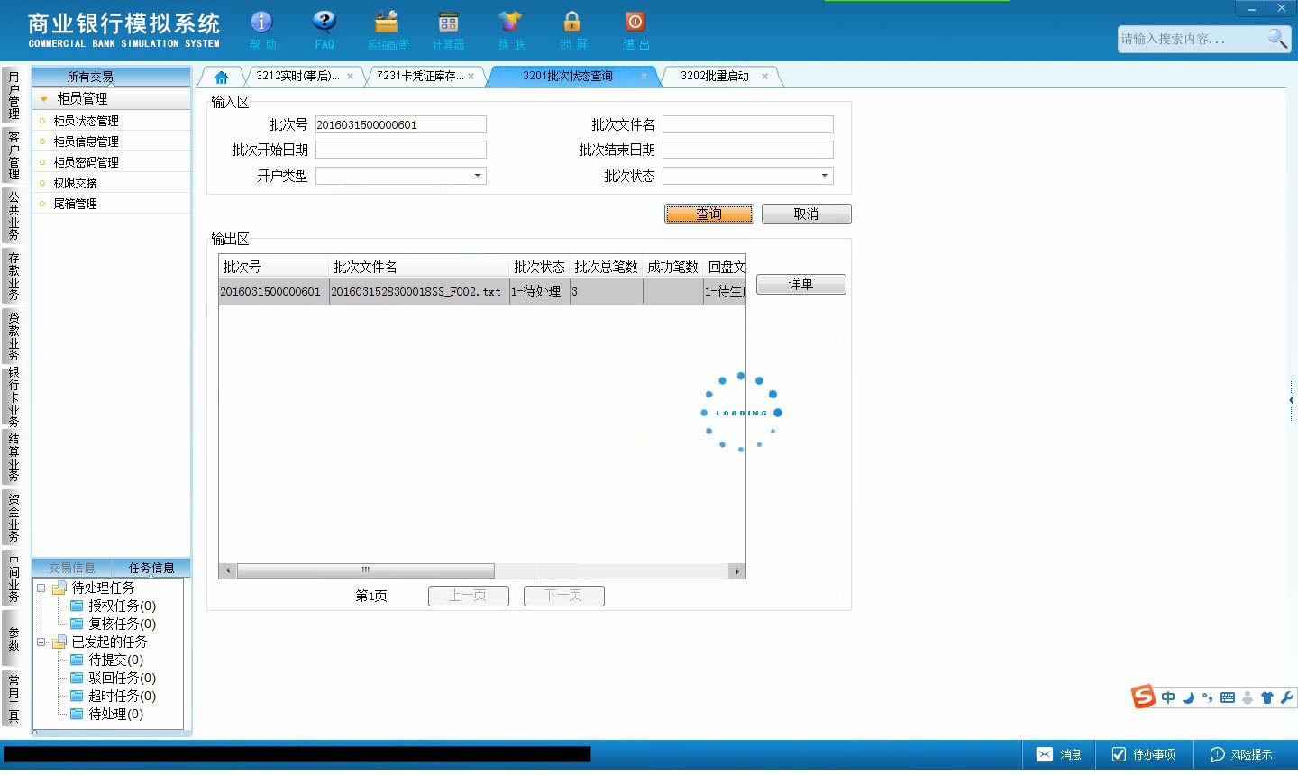This screenshot has height=775, width=1298.
Task: Open the 银行卡业务 vertical side tab
Action: [14, 397]
